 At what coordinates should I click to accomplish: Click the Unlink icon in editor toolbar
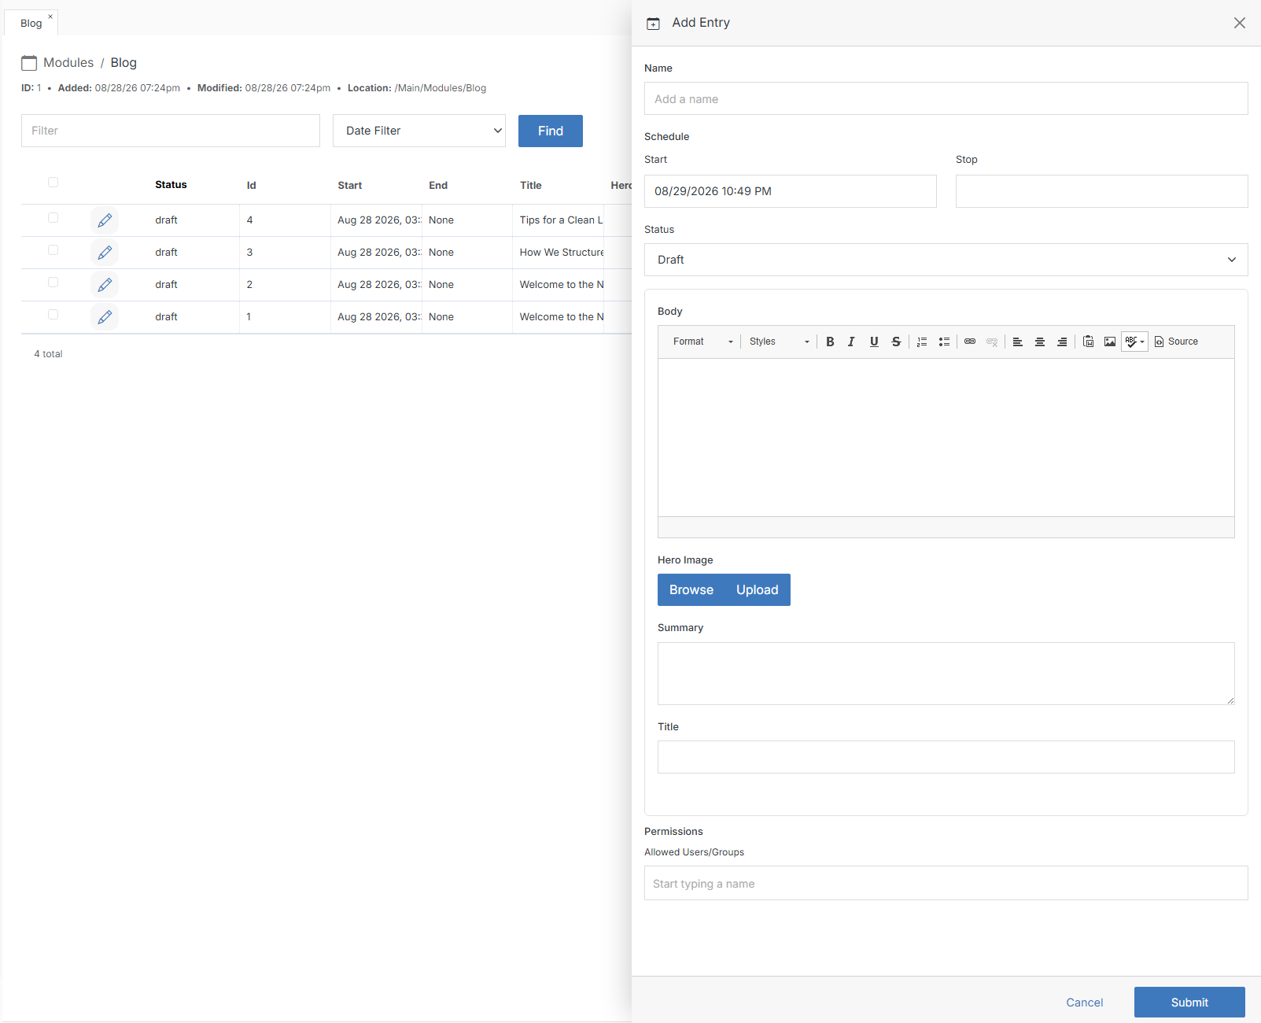pyautogui.click(x=992, y=342)
